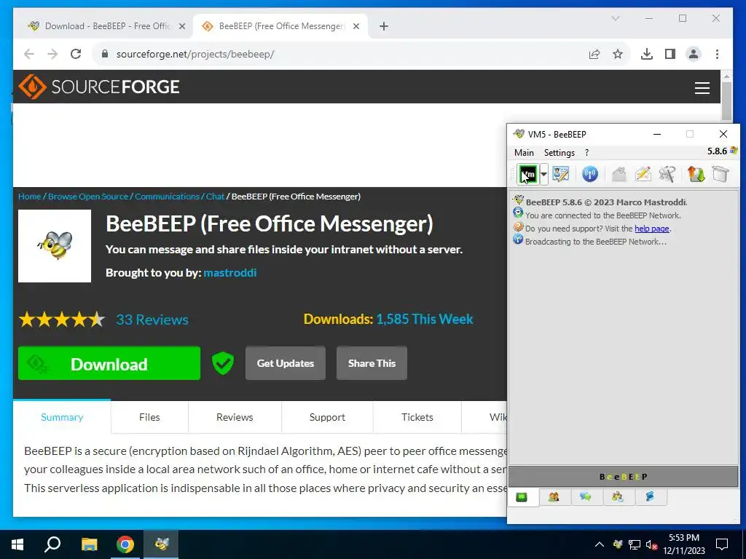Open Chrome three-dot menu
The width and height of the screenshot is (746, 559).
click(x=717, y=54)
